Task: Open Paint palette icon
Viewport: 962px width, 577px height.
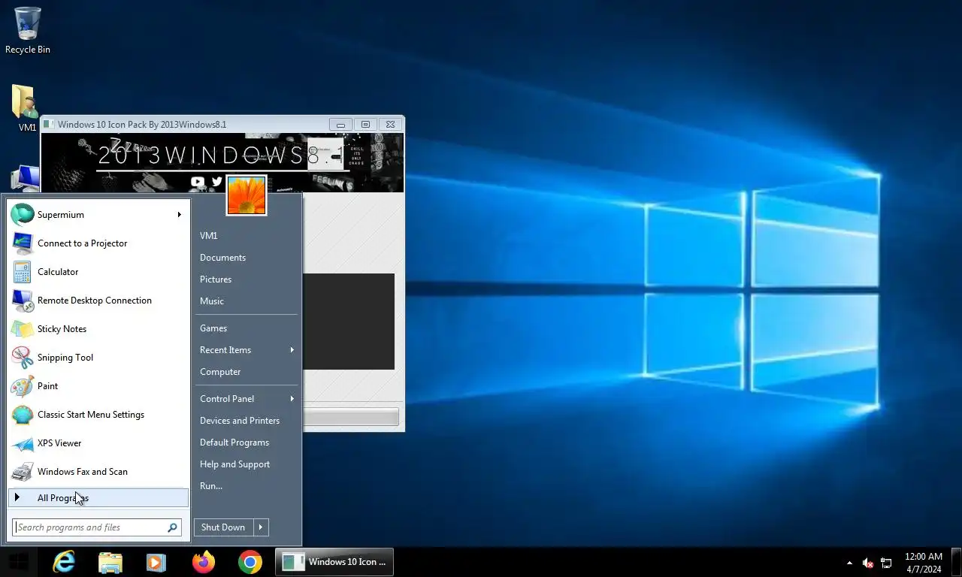Action: tap(23, 386)
